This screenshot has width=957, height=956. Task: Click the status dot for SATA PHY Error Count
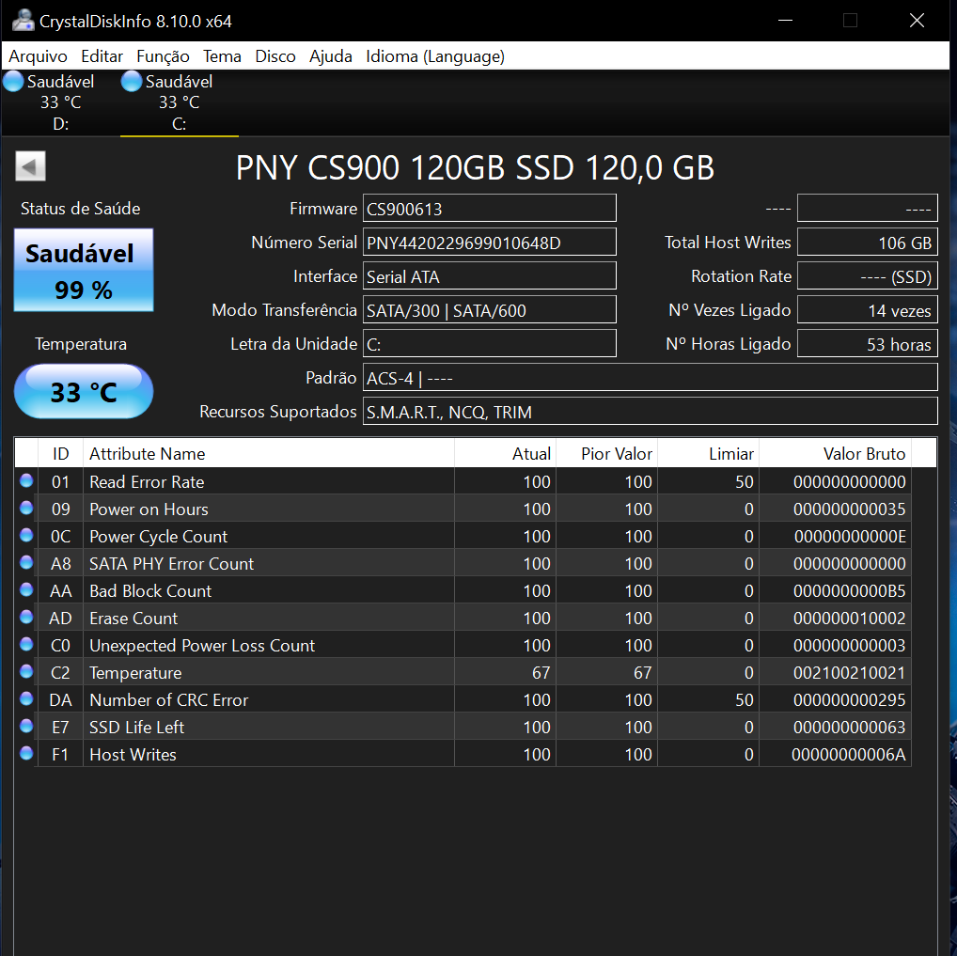pos(26,562)
